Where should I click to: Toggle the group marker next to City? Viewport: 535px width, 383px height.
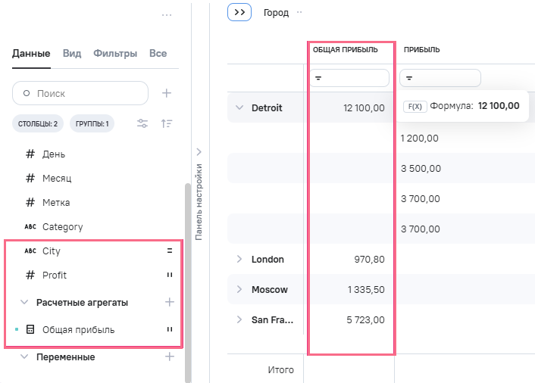pos(170,251)
